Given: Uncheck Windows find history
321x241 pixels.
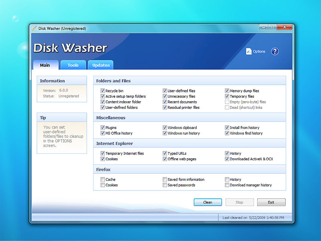Looking at the screenshot, I should coord(227,133).
